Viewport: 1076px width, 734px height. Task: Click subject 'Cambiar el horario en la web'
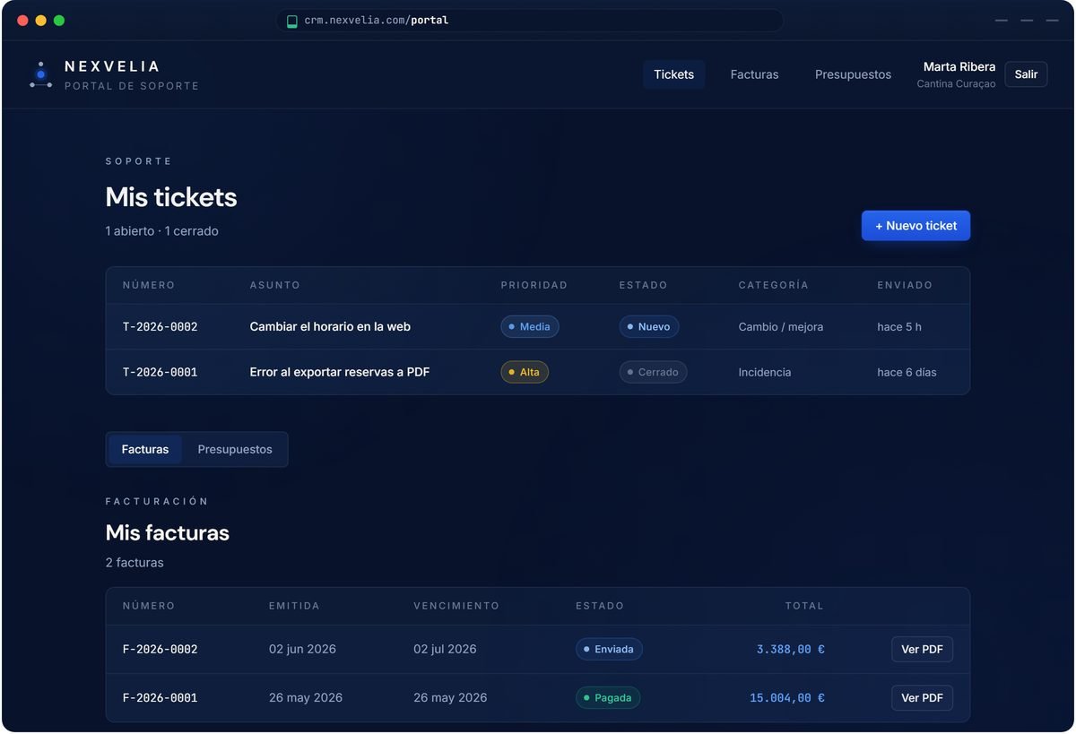click(x=330, y=327)
